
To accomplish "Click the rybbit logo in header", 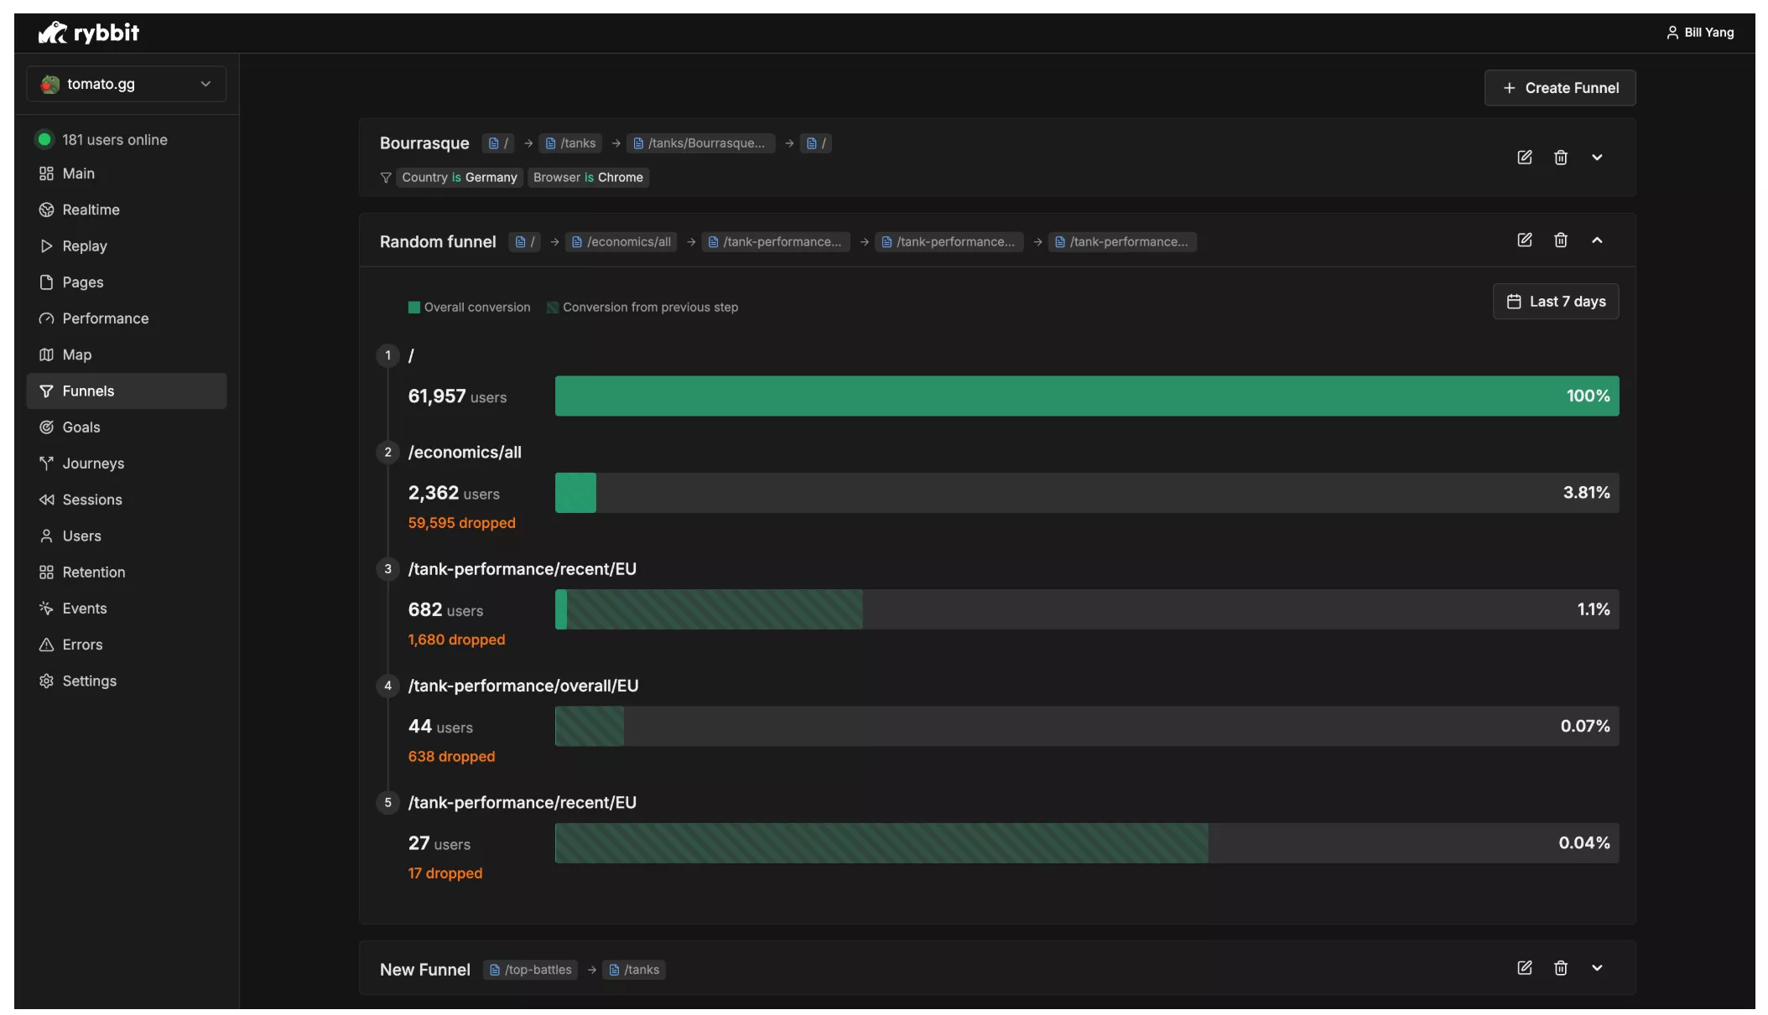I will (x=89, y=33).
